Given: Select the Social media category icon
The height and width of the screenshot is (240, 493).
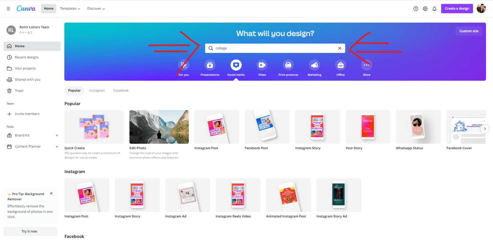Looking at the screenshot, I should 236,65.
